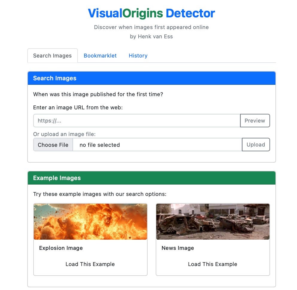Click the blue 'Search Images' panel header
This screenshot has height=290, width=297.
tap(151, 78)
